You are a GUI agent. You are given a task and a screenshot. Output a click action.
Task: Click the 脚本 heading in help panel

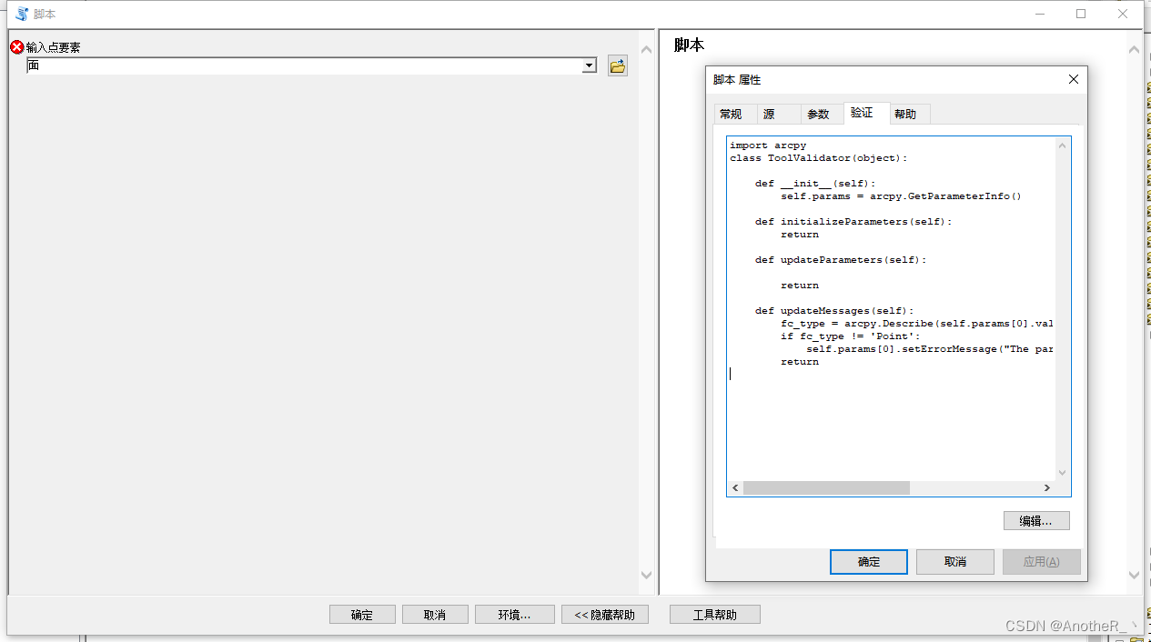point(689,45)
